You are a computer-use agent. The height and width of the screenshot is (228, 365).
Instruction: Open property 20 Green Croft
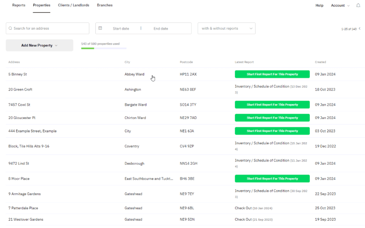click(x=20, y=89)
